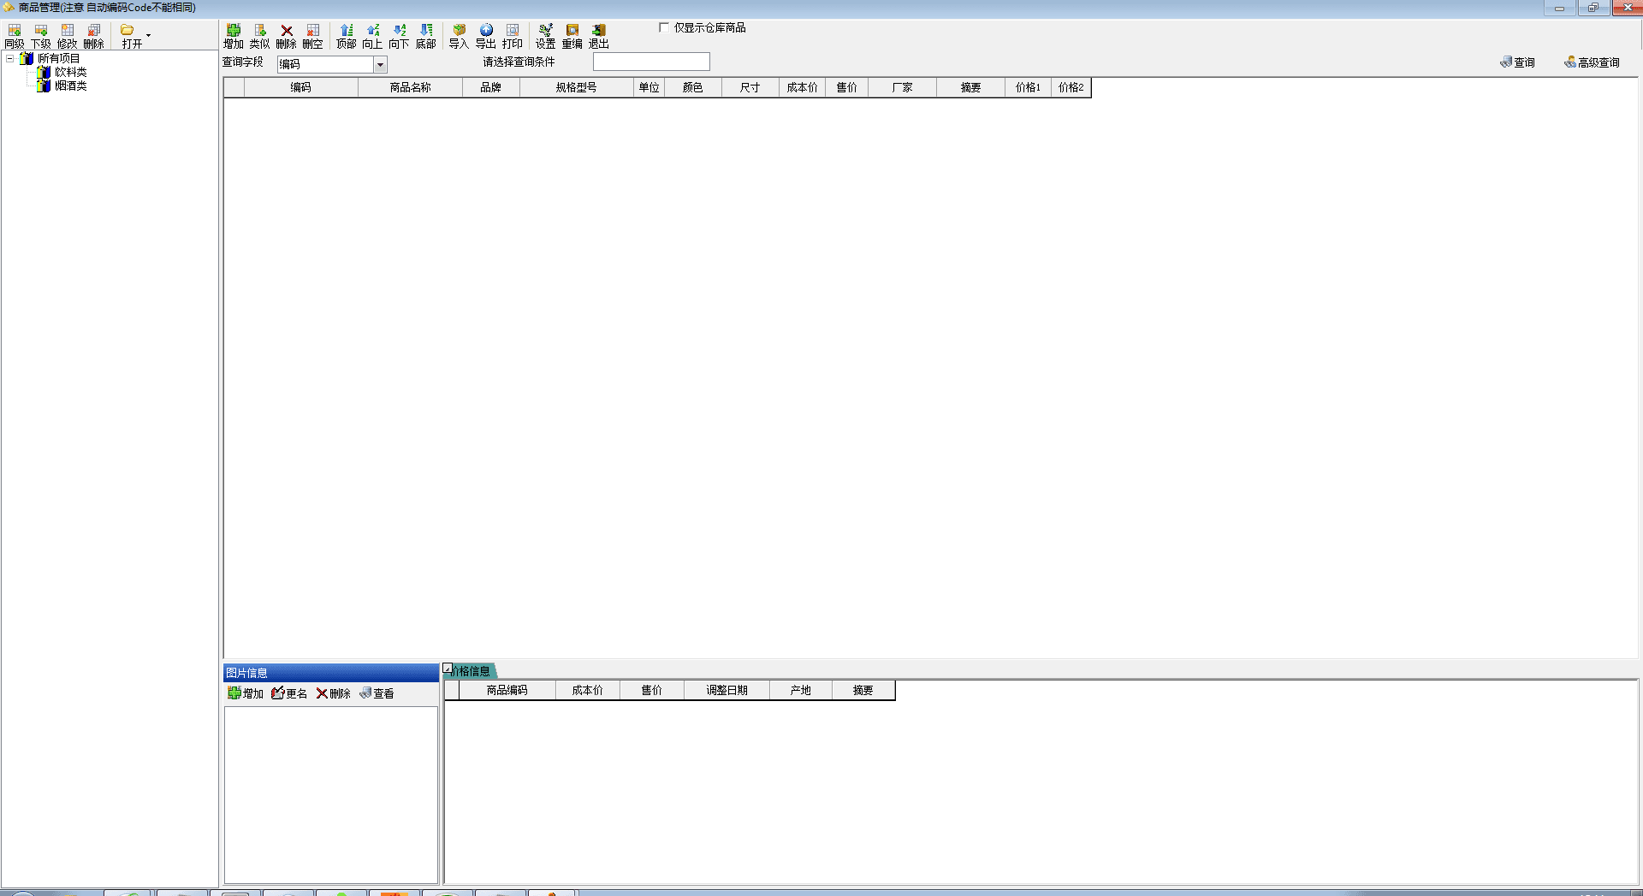Image resolution: width=1643 pixels, height=896 pixels.
Task: Select the 饮料类 category in tree
Action: (x=70, y=73)
